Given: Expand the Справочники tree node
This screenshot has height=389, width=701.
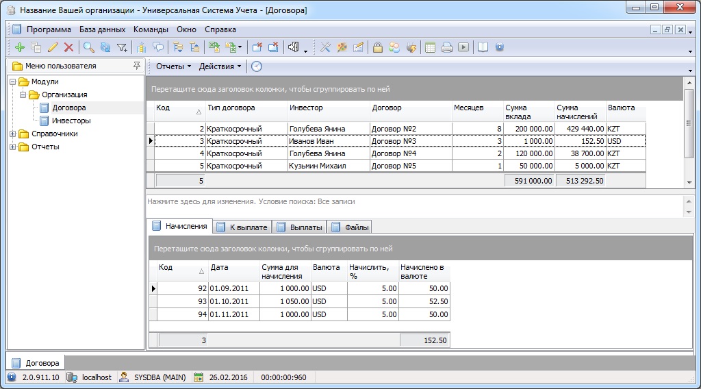Looking at the screenshot, I should pyautogui.click(x=13, y=134).
